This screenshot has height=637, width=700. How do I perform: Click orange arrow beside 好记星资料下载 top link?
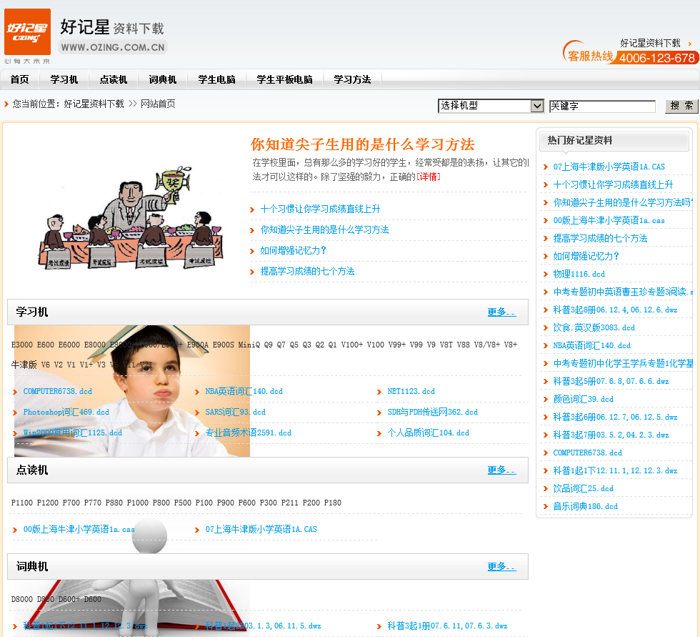[x=690, y=44]
